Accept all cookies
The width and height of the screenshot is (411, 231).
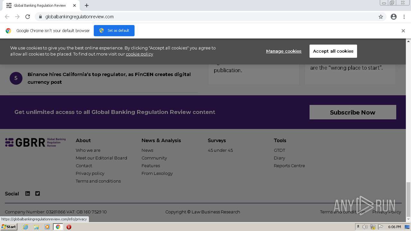(333, 51)
